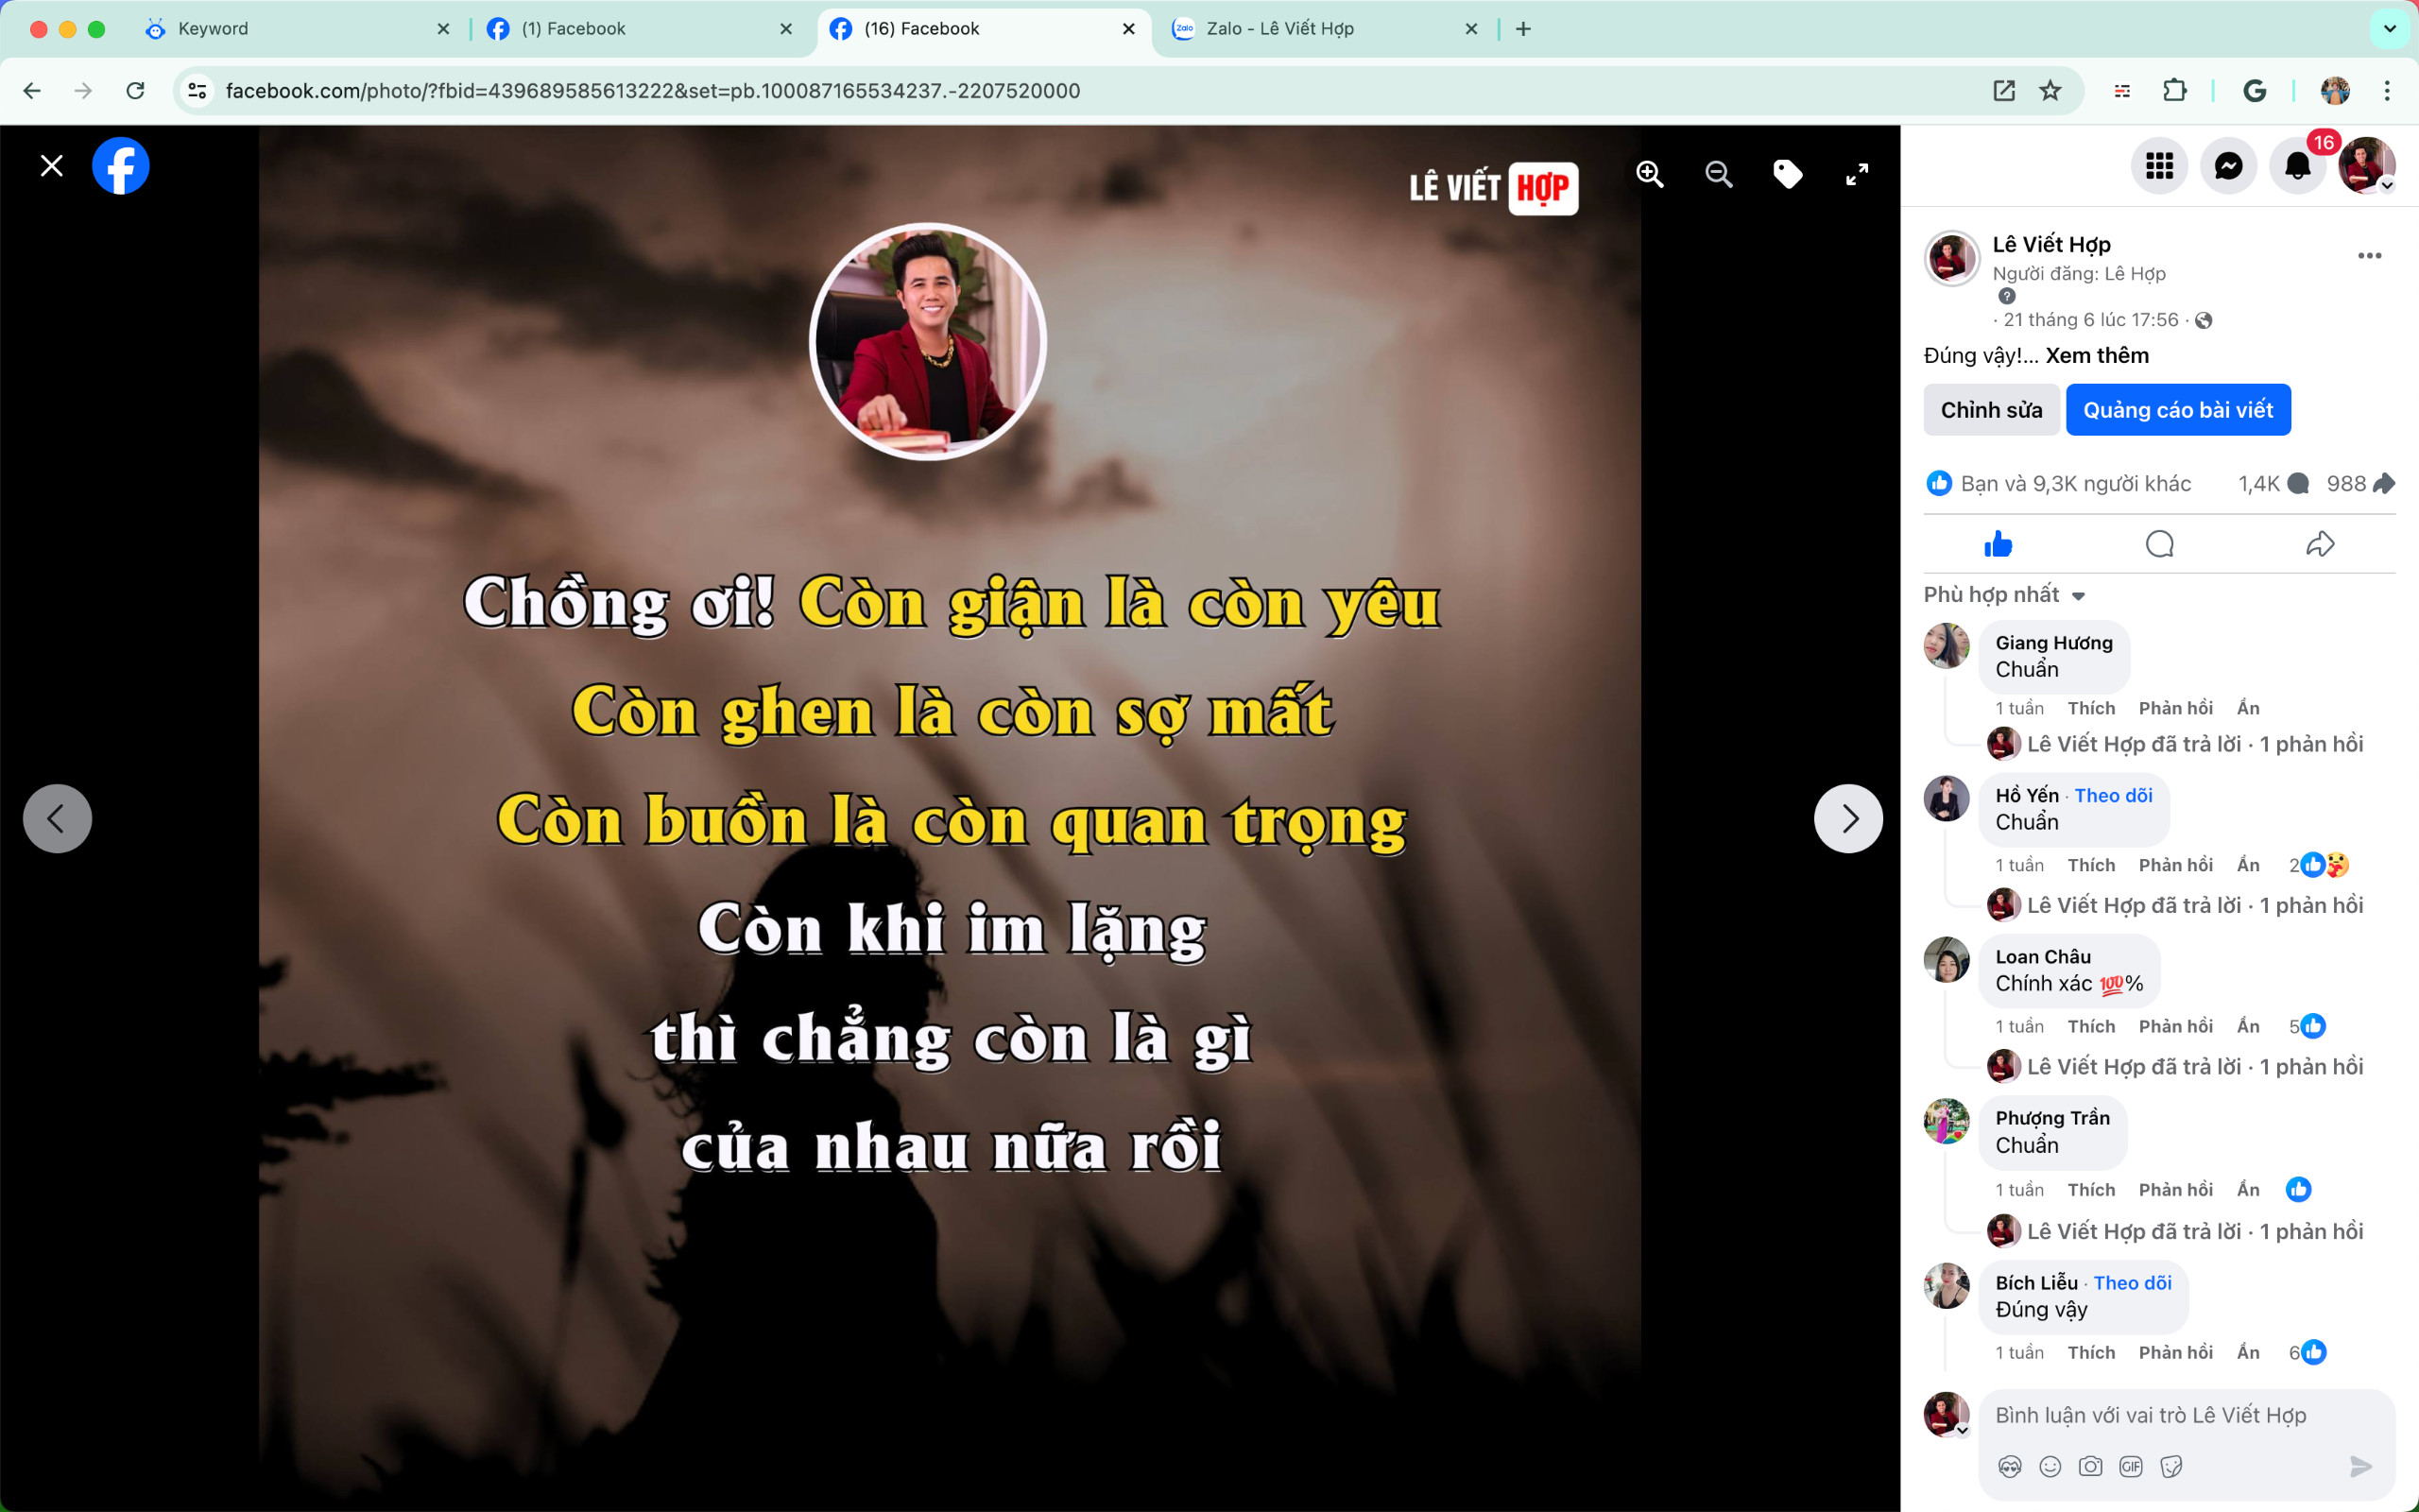Go to the next photo

[1848, 818]
